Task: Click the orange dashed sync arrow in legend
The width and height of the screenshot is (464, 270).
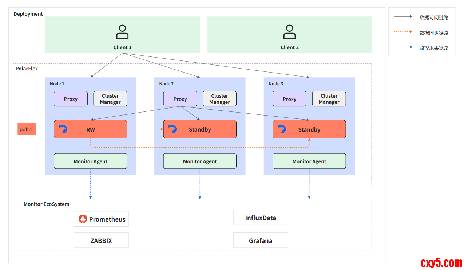Action: (403, 32)
